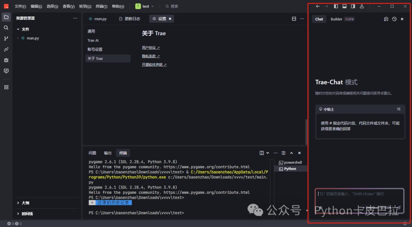Viewport: 412px width, 227px height.
Task: Click the # context reference icon
Action: [x=320, y=208]
